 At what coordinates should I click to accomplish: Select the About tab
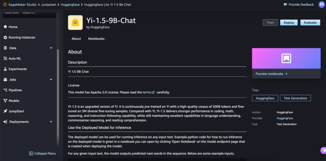click(76, 39)
